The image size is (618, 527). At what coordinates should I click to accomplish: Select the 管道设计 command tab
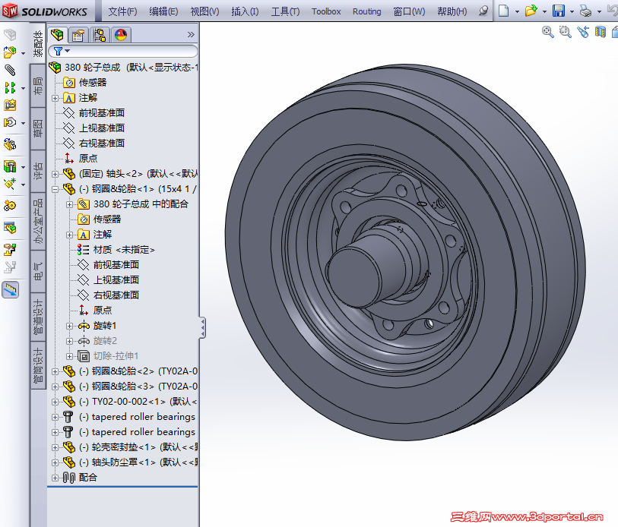pyautogui.click(x=38, y=317)
